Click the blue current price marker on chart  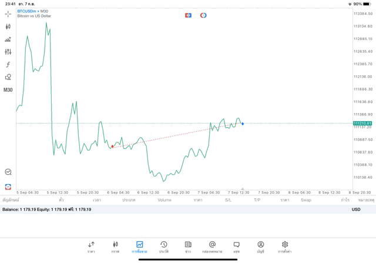[243, 124]
